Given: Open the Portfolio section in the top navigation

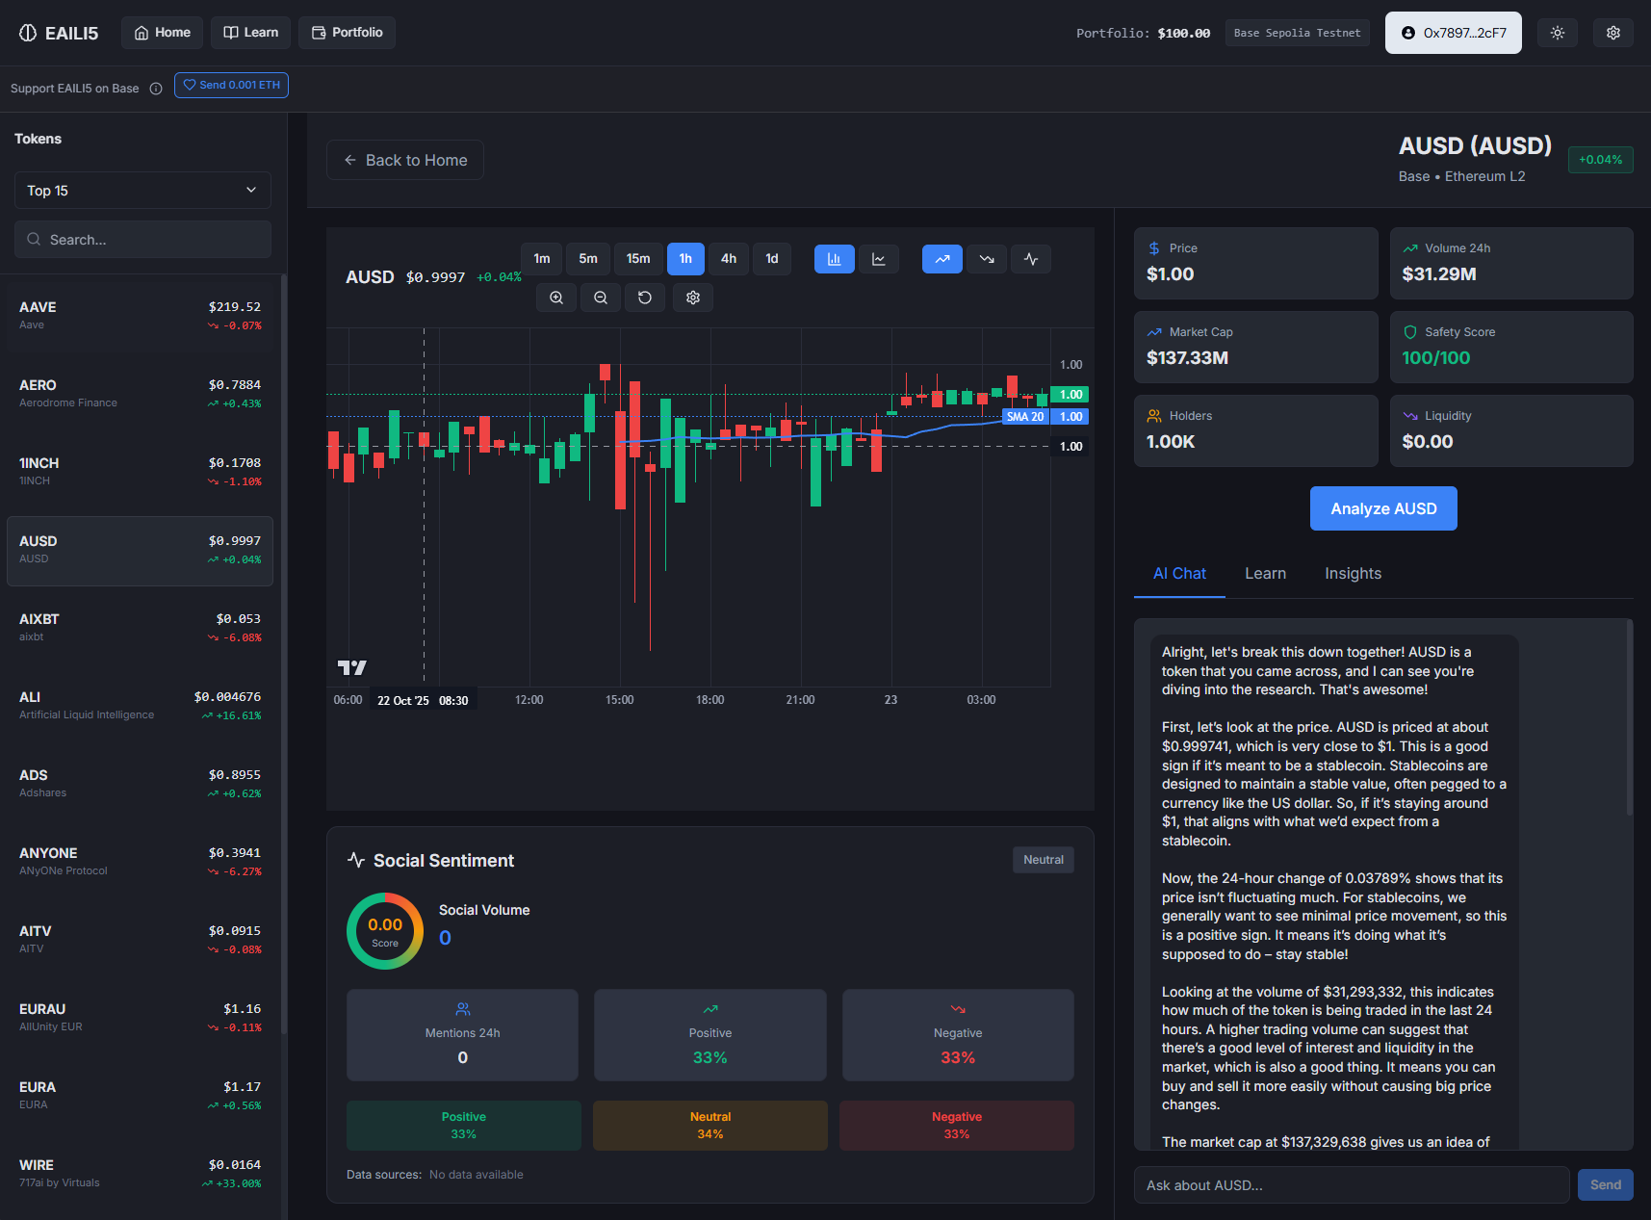Looking at the screenshot, I should 347,32.
